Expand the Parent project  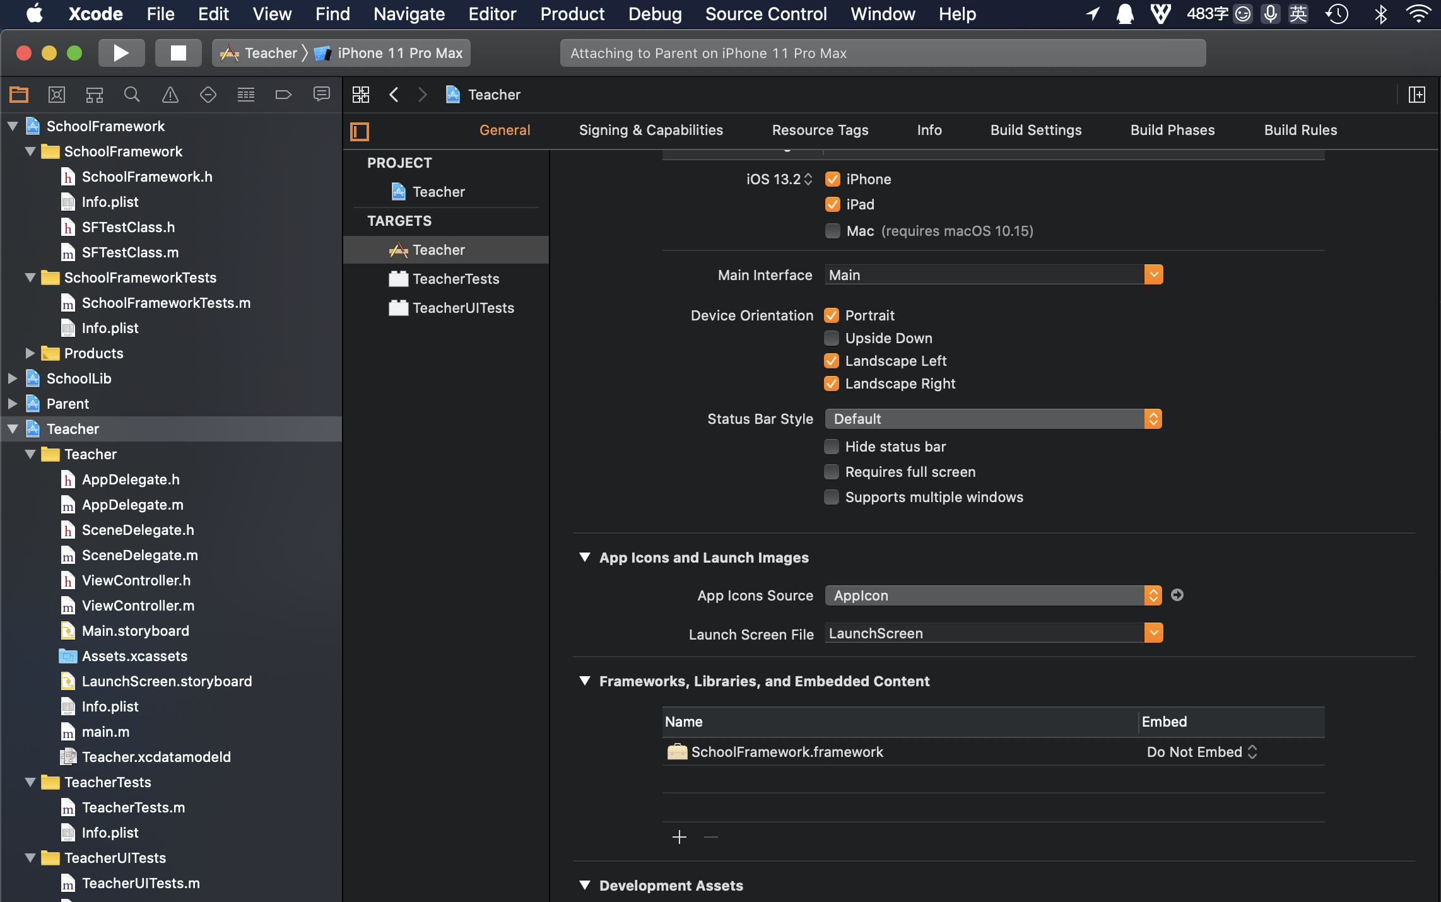pyautogui.click(x=12, y=404)
